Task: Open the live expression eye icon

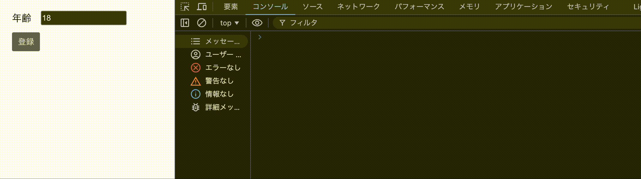Action: pyautogui.click(x=257, y=23)
